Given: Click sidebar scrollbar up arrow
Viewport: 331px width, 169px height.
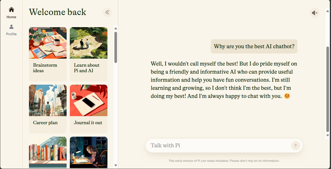Looking at the screenshot, I should pyautogui.click(x=116, y=28).
